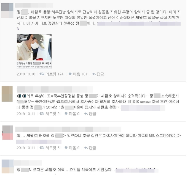Viewport: 193px width, 175px height.
Task: Open fourth post's avatar at bottom
Action: pos(8,166)
